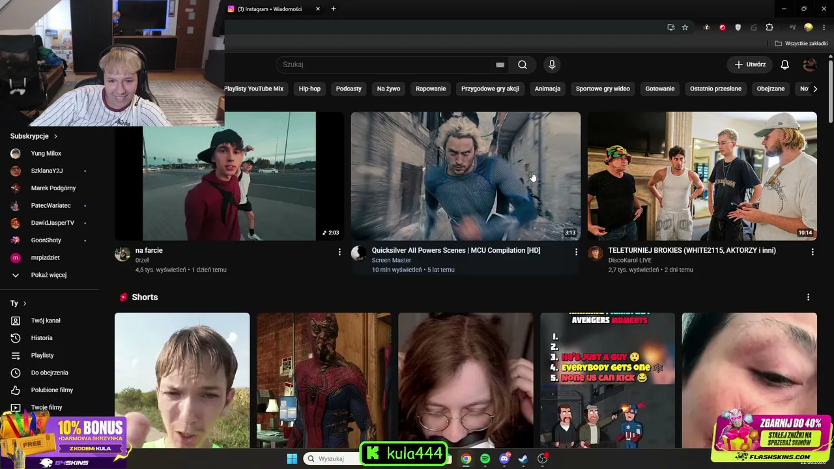This screenshot has height=469, width=834.
Task: Open Discord from the taskbar
Action: [504, 459]
